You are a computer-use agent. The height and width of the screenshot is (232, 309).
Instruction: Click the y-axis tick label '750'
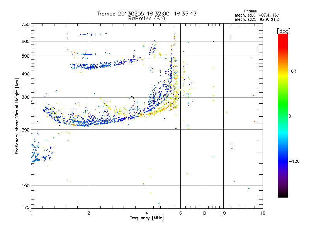tap(26, 24)
